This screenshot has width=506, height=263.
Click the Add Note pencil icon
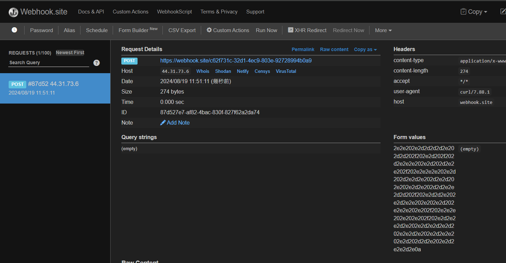pyautogui.click(x=163, y=123)
